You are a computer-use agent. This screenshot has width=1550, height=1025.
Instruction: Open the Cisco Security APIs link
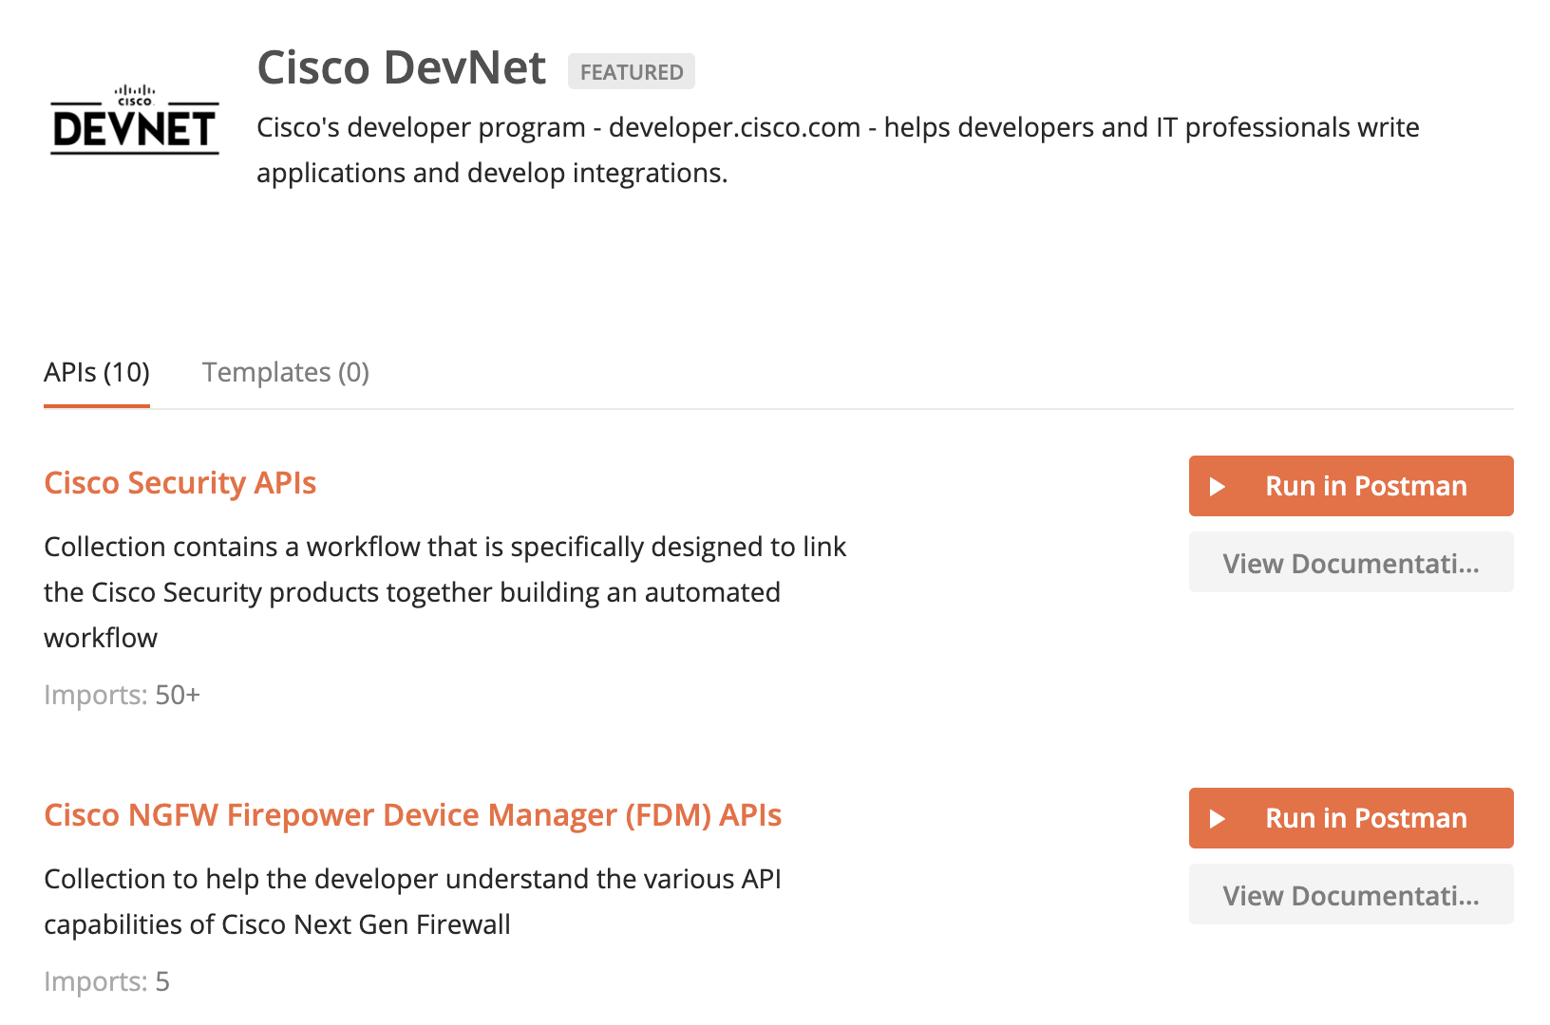(x=180, y=483)
